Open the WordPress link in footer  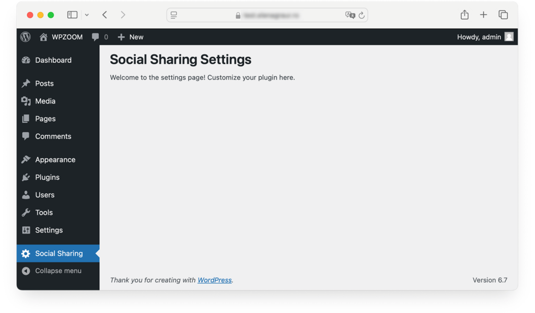[x=215, y=280]
